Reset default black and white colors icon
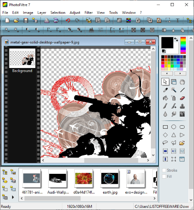This screenshot has width=194, height=210. pos(164,51)
